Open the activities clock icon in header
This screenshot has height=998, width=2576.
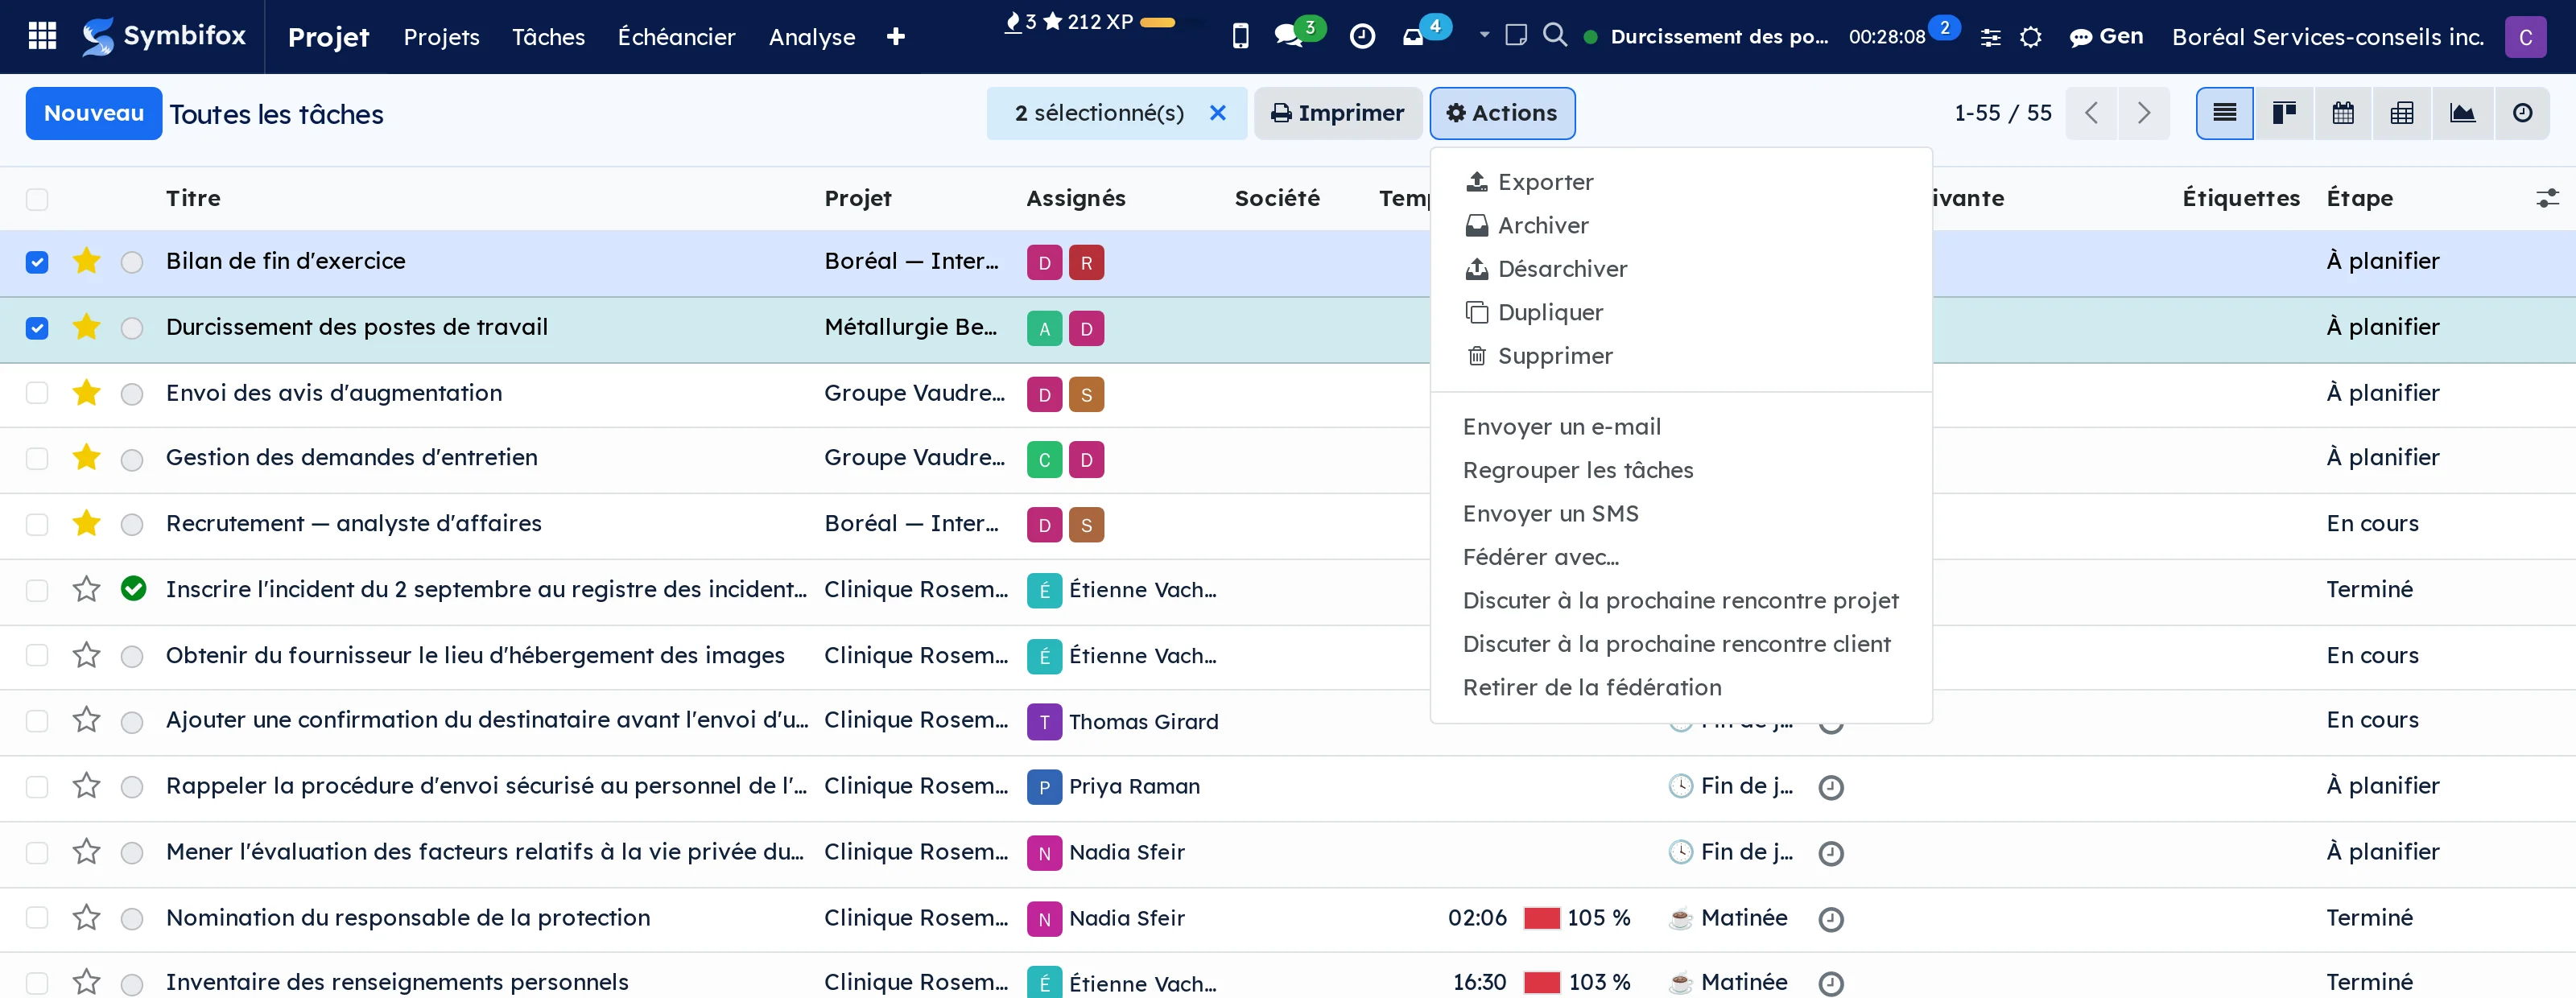tap(1362, 37)
